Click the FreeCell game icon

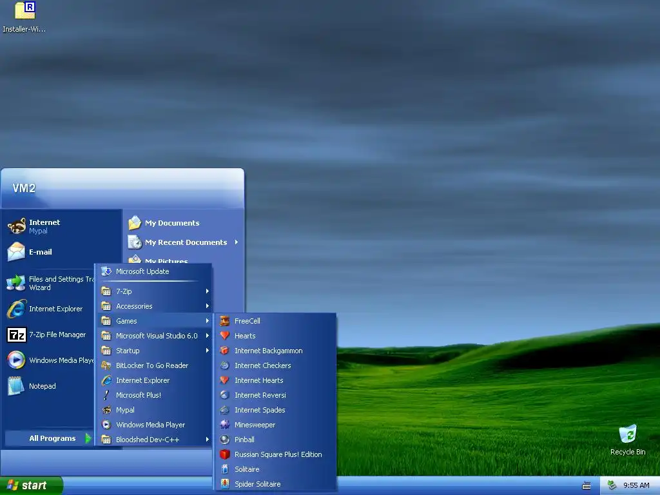pos(225,321)
